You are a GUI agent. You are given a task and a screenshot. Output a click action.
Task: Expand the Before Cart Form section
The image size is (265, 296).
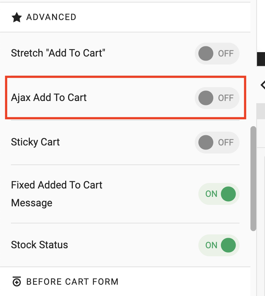[x=125, y=281]
